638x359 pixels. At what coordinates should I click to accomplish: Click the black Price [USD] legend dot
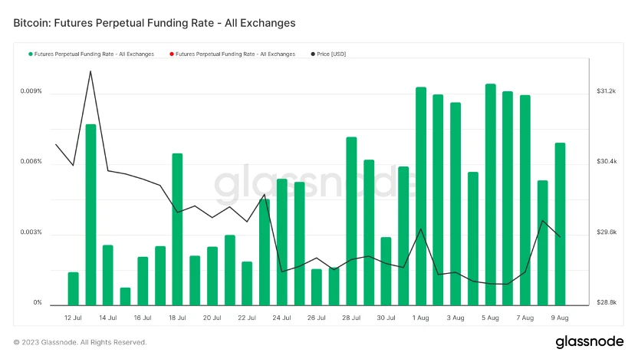click(x=312, y=54)
